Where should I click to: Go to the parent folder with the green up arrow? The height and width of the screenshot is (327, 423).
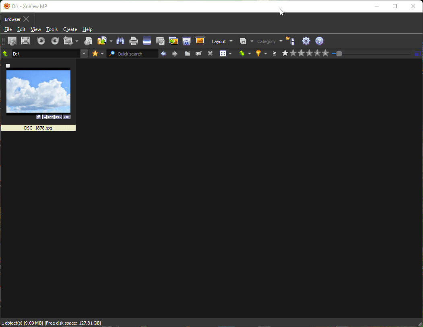pyautogui.click(x=5, y=53)
